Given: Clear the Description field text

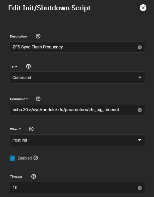Looking at the screenshot, I should click(x=139, y=47).
